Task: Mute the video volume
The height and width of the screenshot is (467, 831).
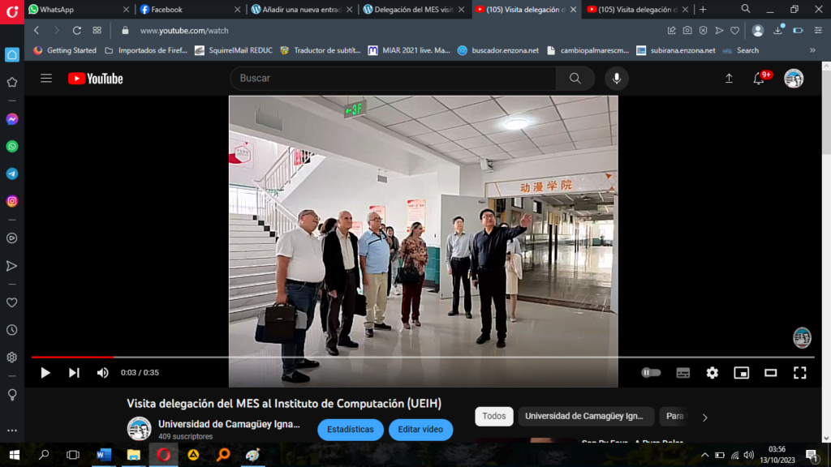Action: point(102,373)
